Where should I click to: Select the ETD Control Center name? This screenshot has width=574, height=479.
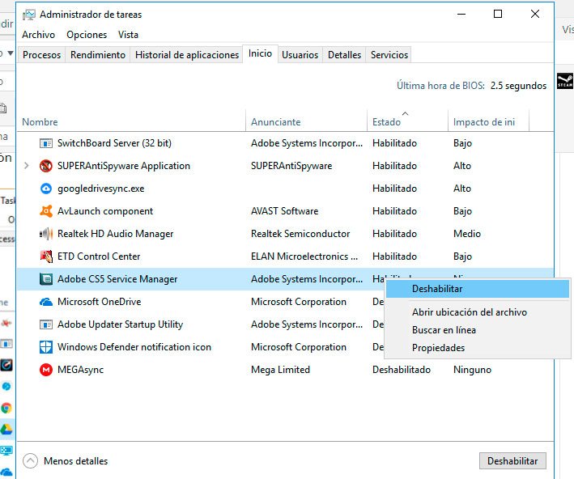coord(99,256)
